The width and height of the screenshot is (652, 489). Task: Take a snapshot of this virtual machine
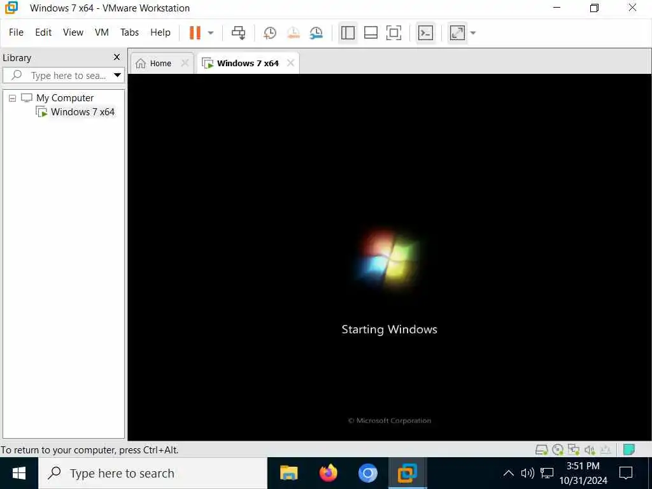270,33
